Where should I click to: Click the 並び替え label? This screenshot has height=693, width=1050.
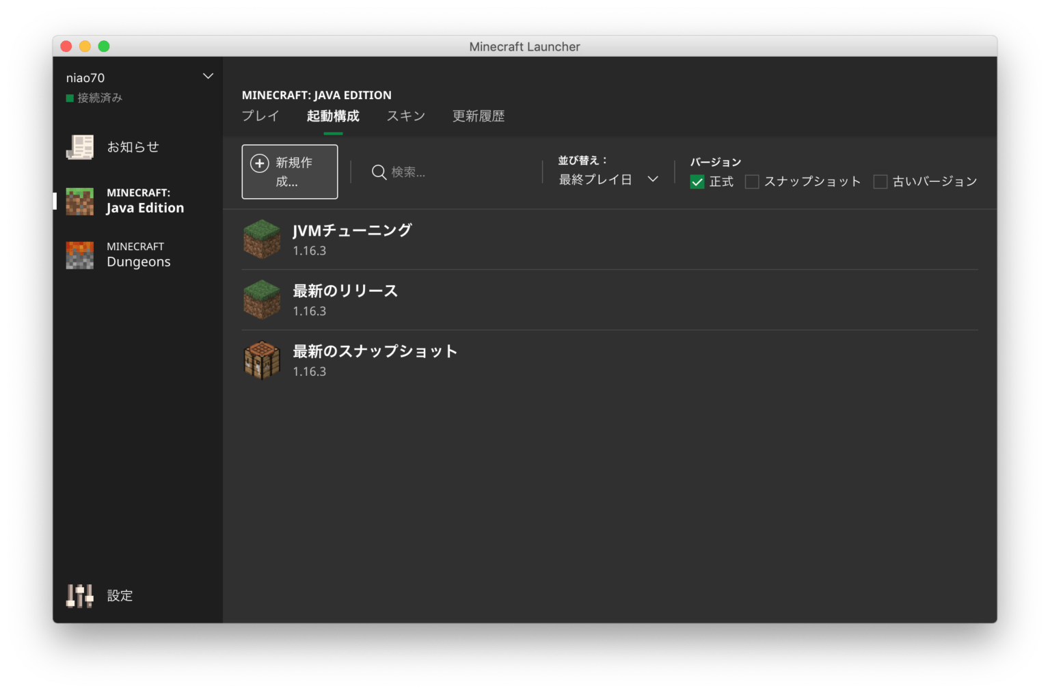tap(582, 160)
